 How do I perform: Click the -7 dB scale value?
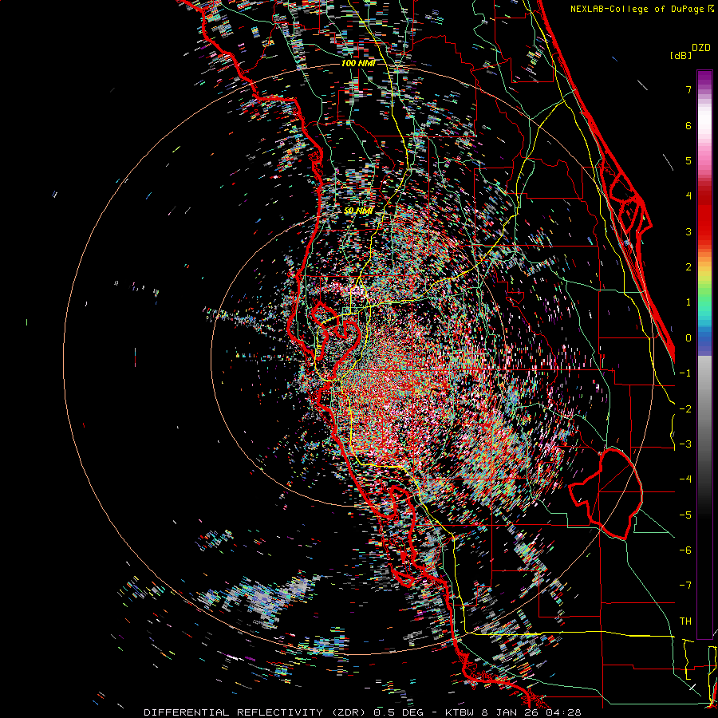[685, 586]
